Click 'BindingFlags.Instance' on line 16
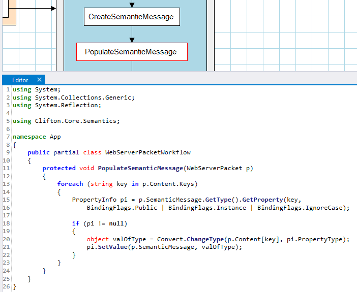The width and height of the screenshot is (357, 292). (x=207, y=208)
